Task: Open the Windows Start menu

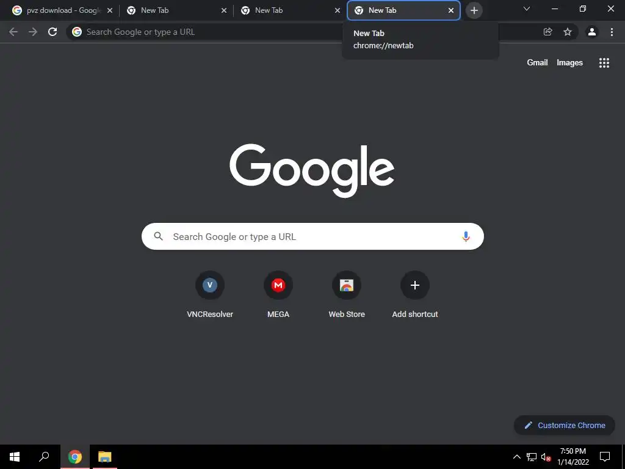Action: coord(15,457)
